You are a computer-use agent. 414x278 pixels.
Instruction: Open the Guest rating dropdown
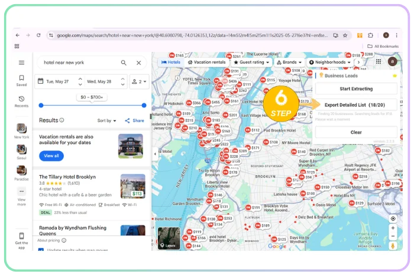(x=251, y=62)
